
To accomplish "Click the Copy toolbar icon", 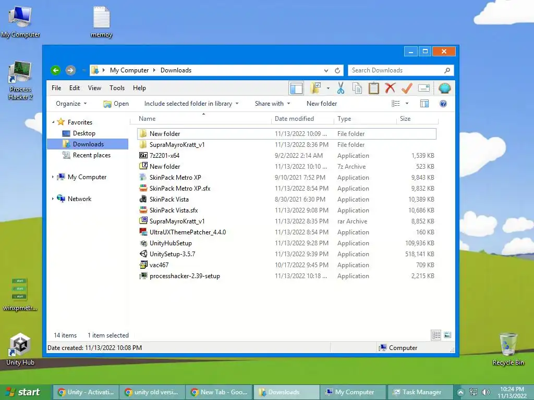I will [357, 88].
